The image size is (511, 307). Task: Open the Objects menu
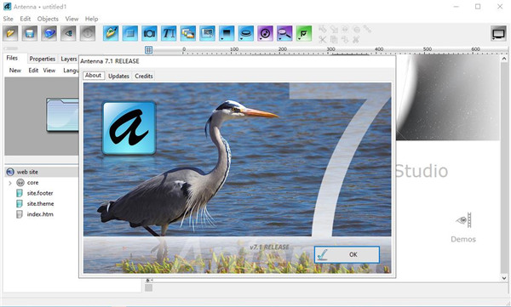48,19
